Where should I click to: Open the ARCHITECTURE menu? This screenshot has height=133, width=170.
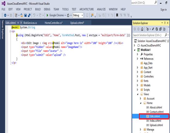point(87,9)
